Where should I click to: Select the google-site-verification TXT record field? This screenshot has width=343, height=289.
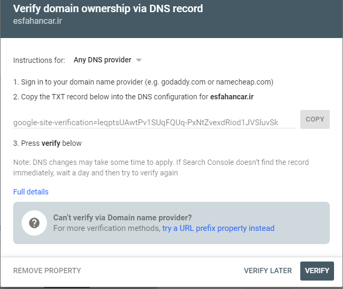(x=154, y=122)
